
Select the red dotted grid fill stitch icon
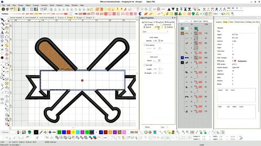114,14
